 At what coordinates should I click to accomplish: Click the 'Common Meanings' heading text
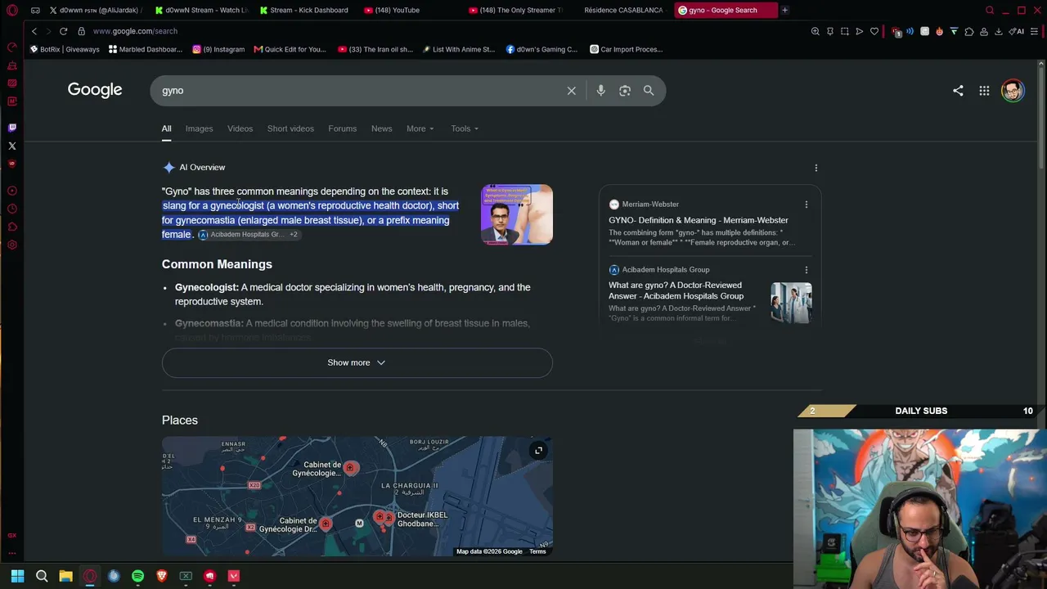point(217,264)
